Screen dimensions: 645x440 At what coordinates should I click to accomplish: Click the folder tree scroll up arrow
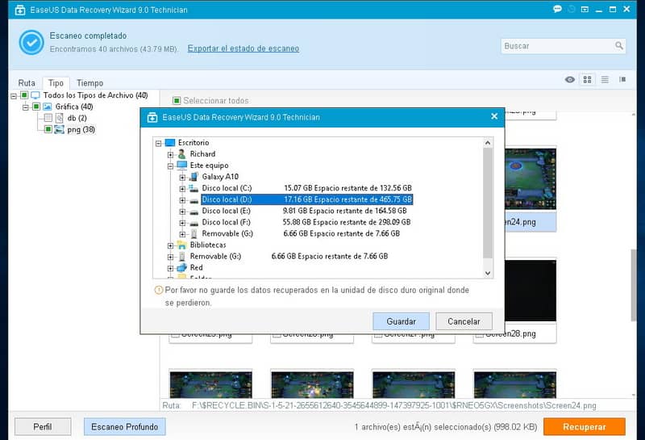point(488,143)
